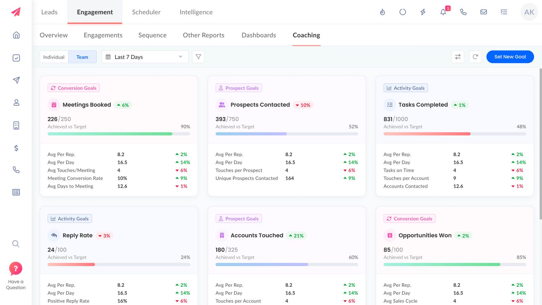Click the Opportunities Won progress bar
Screen dimensions: 542x305
(455, 264)
